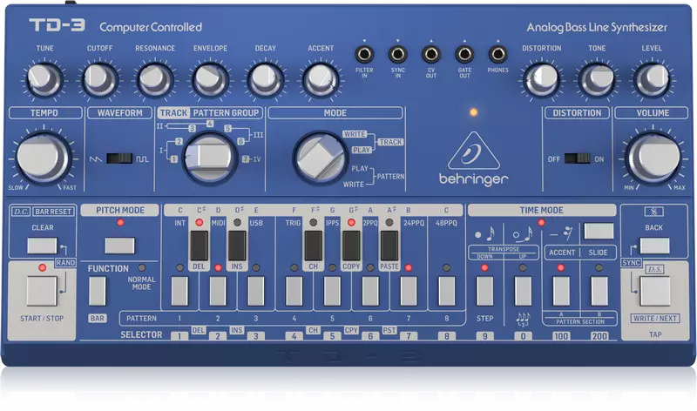Click the top-row DISTORTION knob
This screenshot has width=697, height=411.
[x=541, y=80]
